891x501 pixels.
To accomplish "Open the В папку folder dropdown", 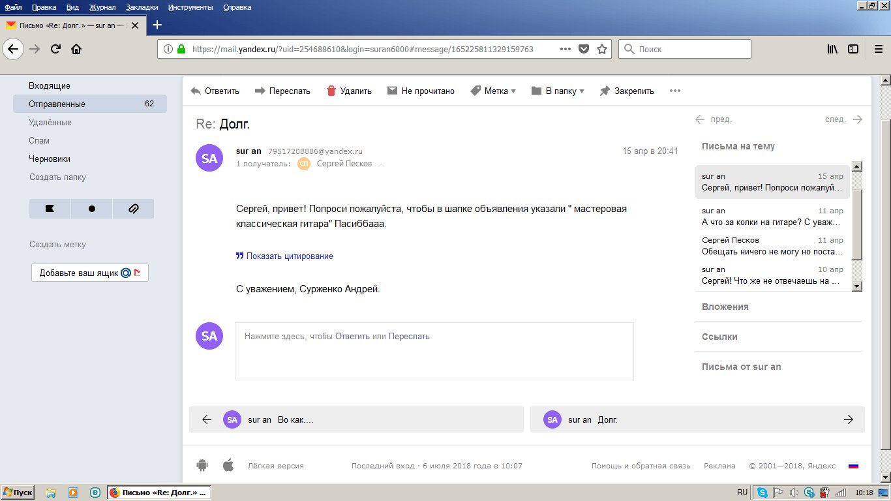I will point(558,91).
